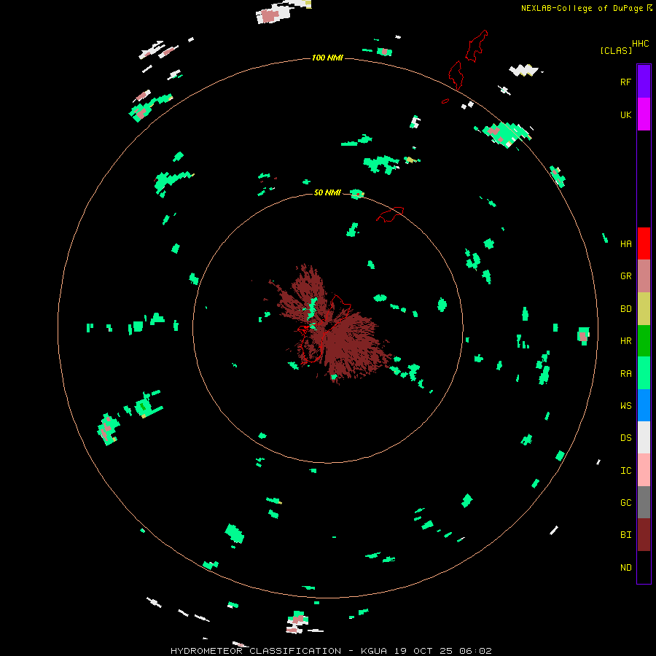Select the IC pink legend swatch
The height and width of the screenshot is (656, 656).
click(x=644, y=470)
